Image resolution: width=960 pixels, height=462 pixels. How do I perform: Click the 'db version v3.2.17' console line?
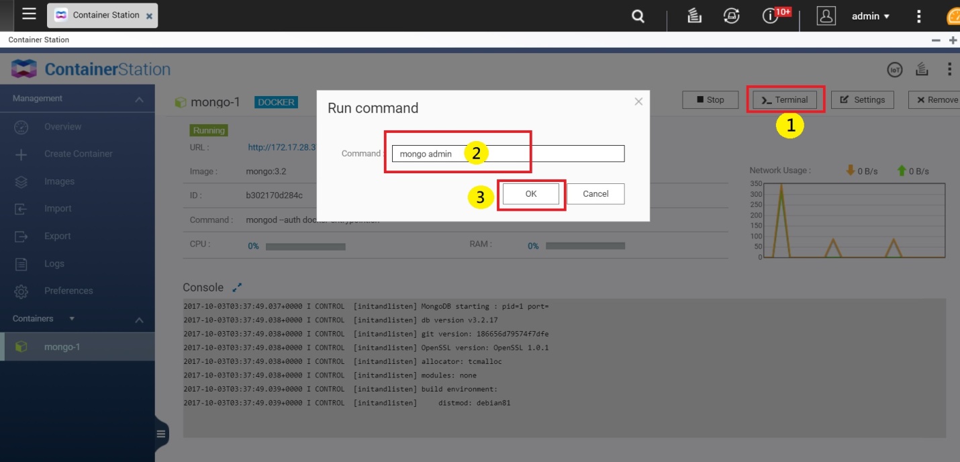tap(340, 320)
